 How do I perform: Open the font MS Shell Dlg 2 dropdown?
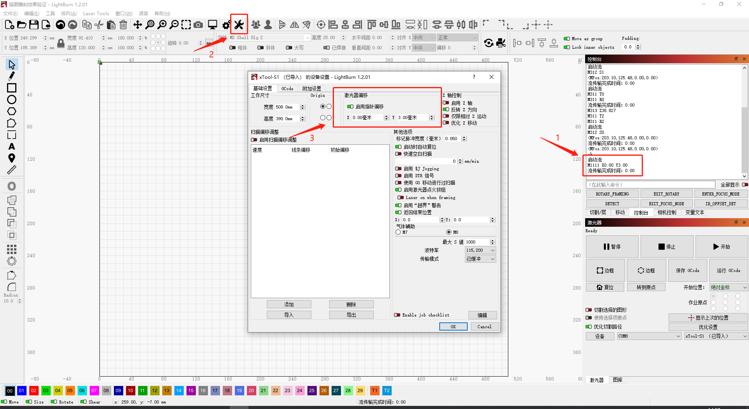270,37
